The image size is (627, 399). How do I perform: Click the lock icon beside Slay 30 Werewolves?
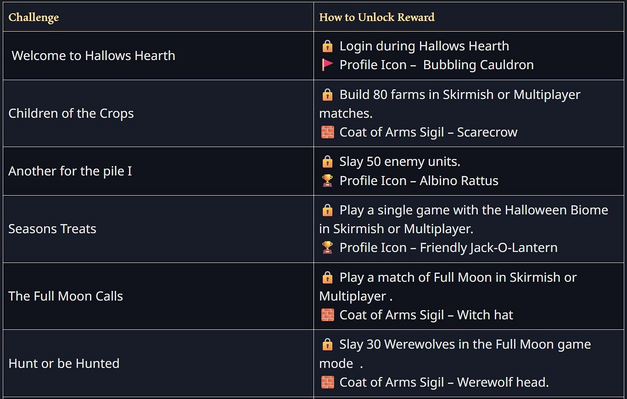327,344
